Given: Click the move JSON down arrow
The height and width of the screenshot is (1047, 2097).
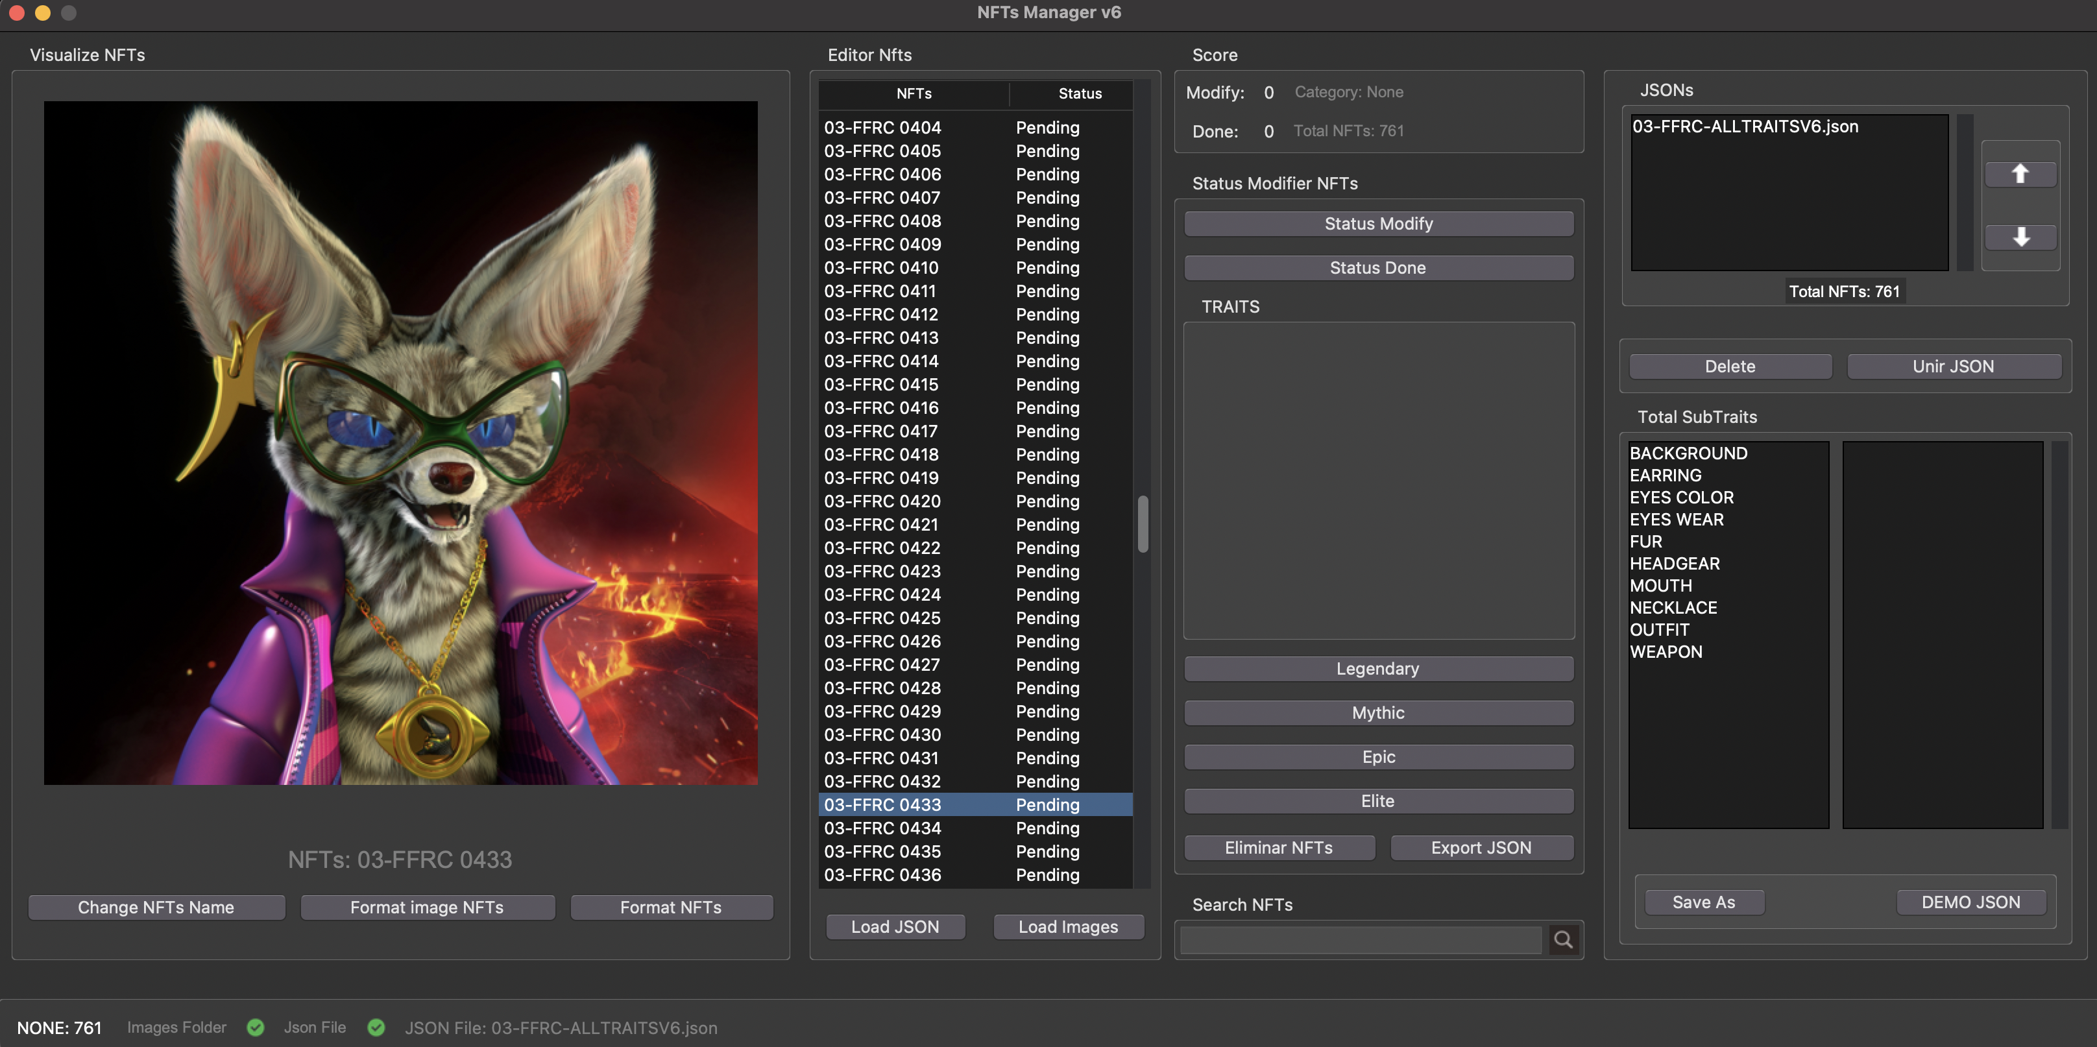Looking at the screenshot, I should click(x=2020, y=237).
